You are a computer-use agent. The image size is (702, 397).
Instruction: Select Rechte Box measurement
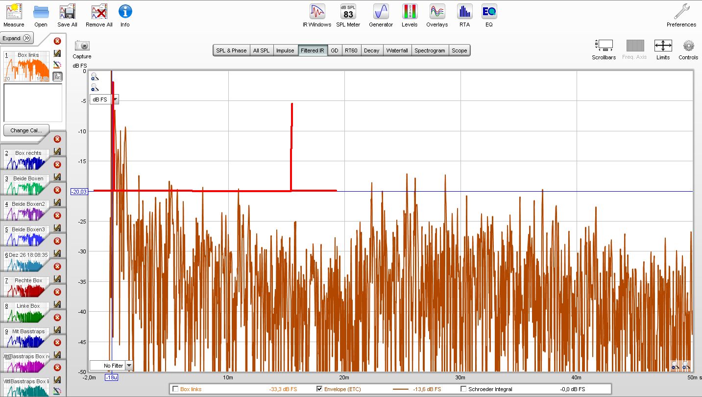25,287
